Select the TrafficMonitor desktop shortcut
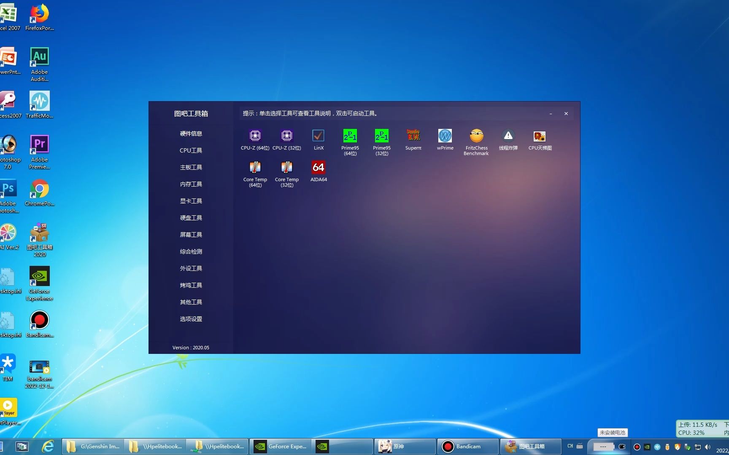729x455 pixels. point(39,104)
